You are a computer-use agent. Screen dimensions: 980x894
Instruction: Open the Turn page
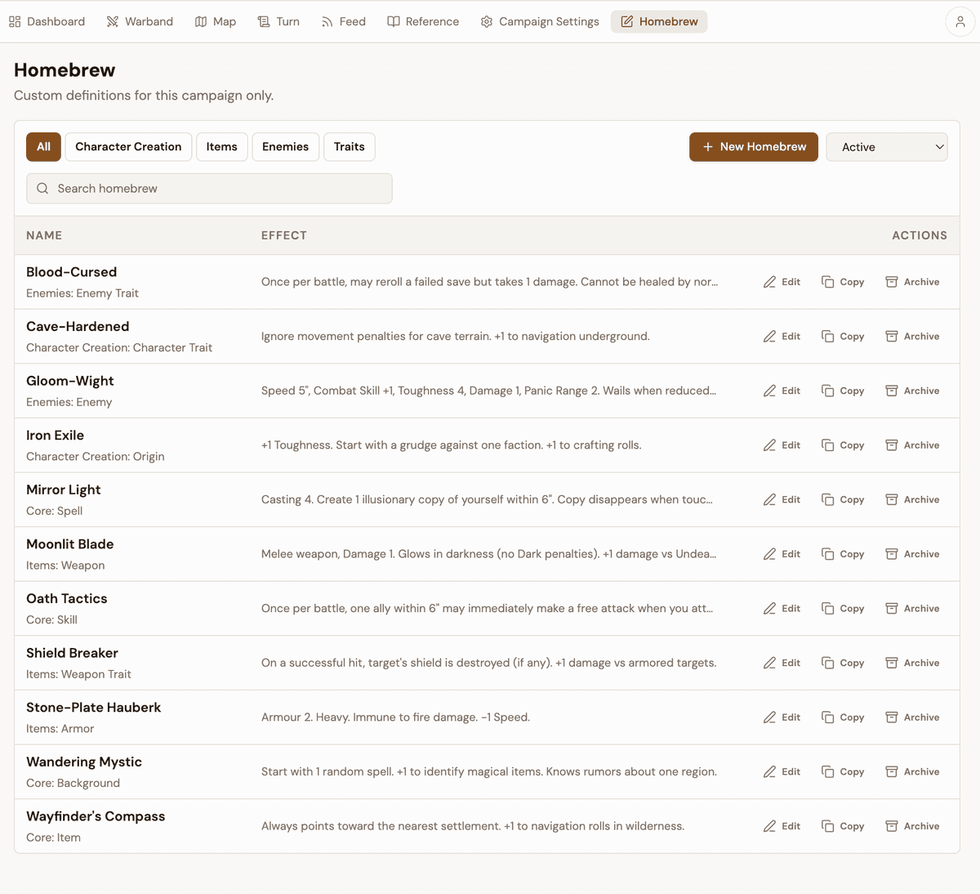coord(278,21)
